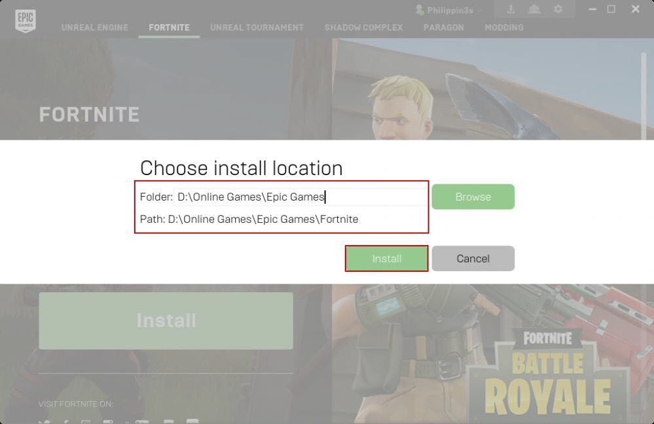Open Fortnite's Instagram page
Image resolution: width=654 pixels, height=424 pixels.
pos(86,422)
